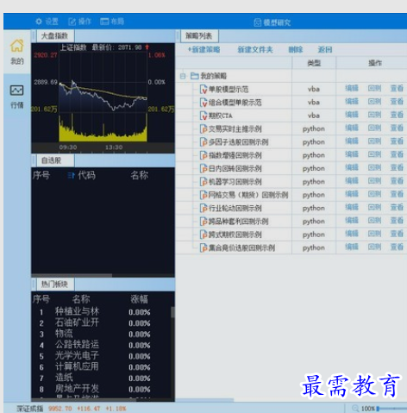Click the python file icon of 跨式期权回测示例
Screen dimensions: 407x413
tap(203, 235)
